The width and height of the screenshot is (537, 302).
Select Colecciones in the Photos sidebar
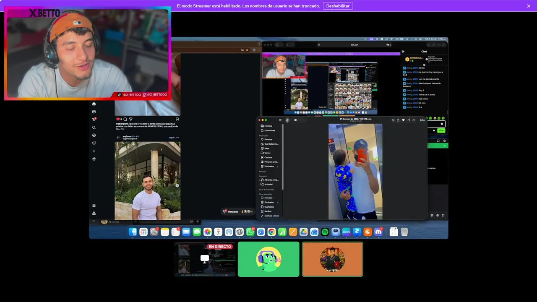pos(268,130)
